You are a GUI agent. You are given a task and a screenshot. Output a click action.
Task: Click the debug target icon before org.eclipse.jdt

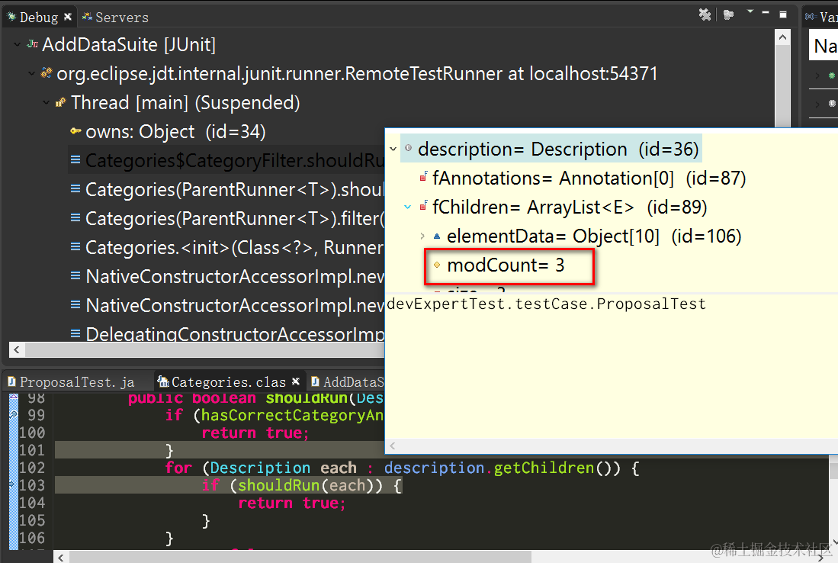pos(47,72)
